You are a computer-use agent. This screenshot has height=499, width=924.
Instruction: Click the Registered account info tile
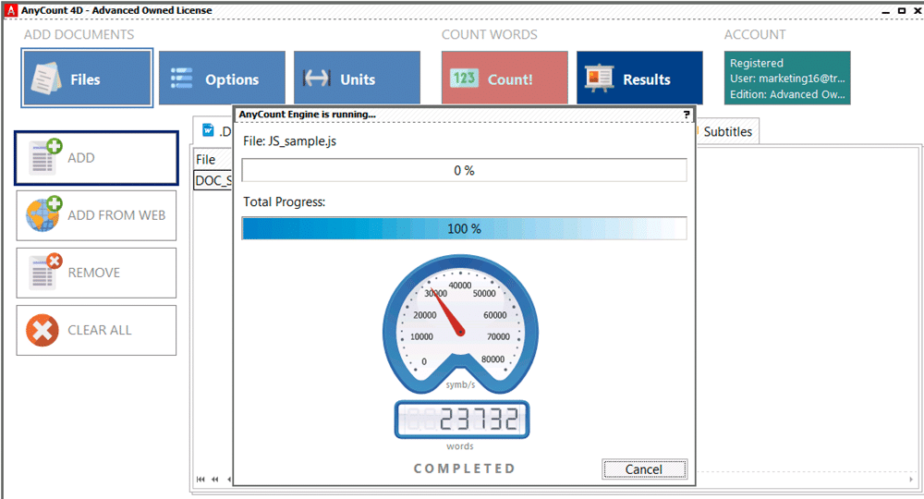click(787, 78)
